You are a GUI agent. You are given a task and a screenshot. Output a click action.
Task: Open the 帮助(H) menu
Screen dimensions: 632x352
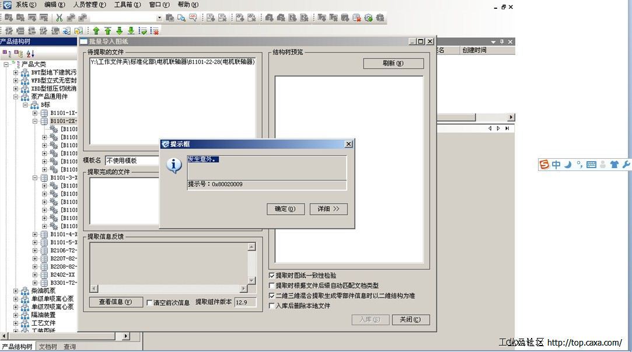click(x=188, y=5)
